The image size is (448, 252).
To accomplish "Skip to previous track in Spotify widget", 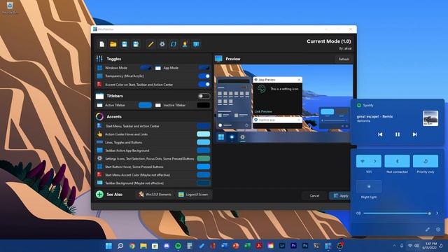I will coord(380,134).
